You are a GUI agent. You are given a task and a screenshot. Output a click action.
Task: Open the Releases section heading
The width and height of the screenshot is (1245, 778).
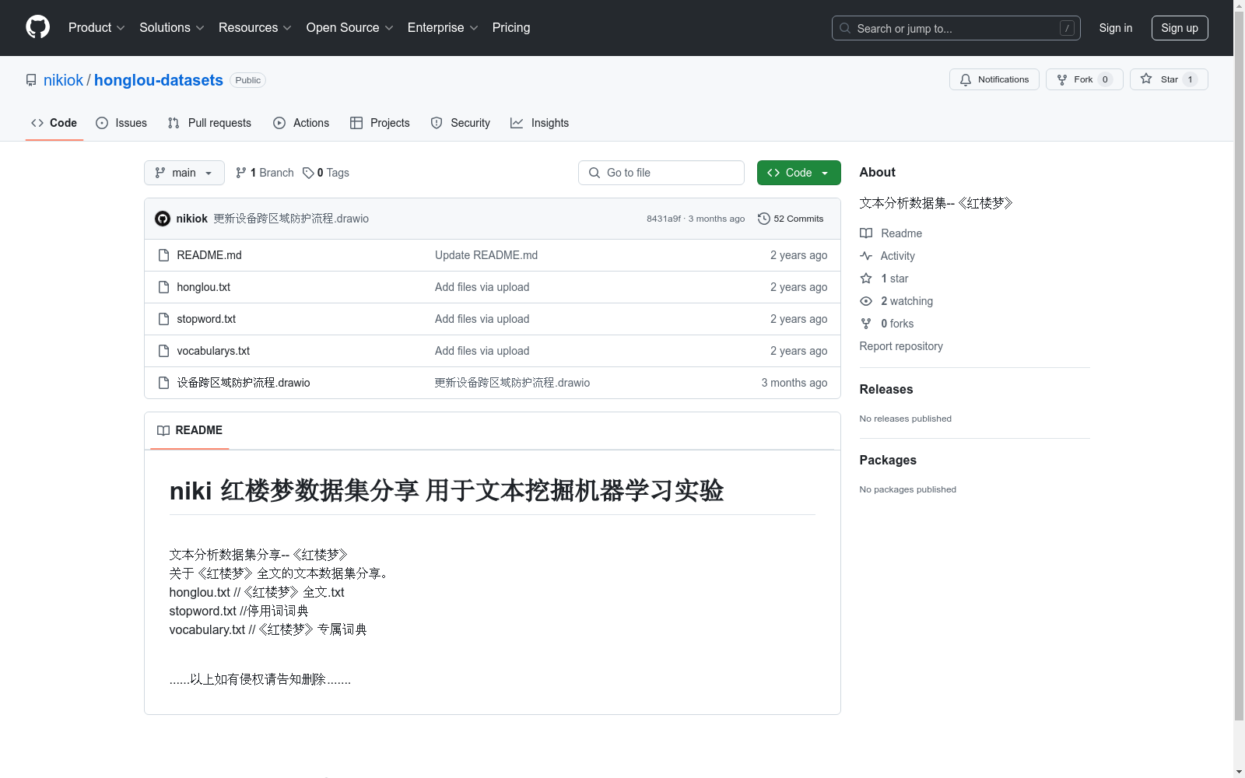point(886,389)
